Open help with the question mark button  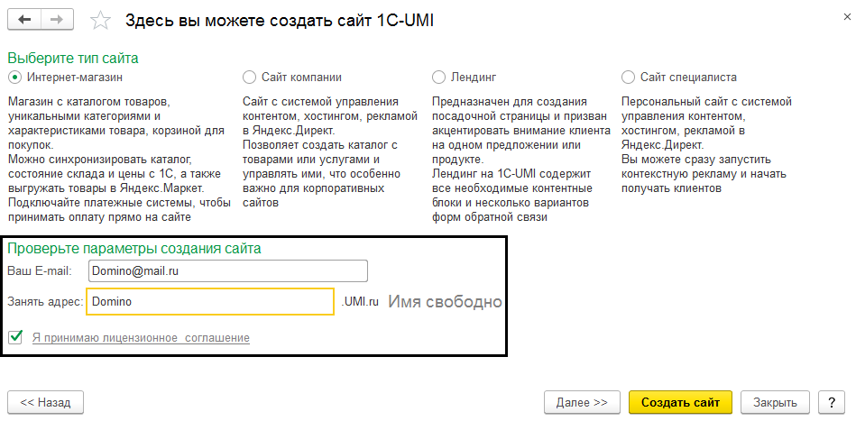(826, 402)
